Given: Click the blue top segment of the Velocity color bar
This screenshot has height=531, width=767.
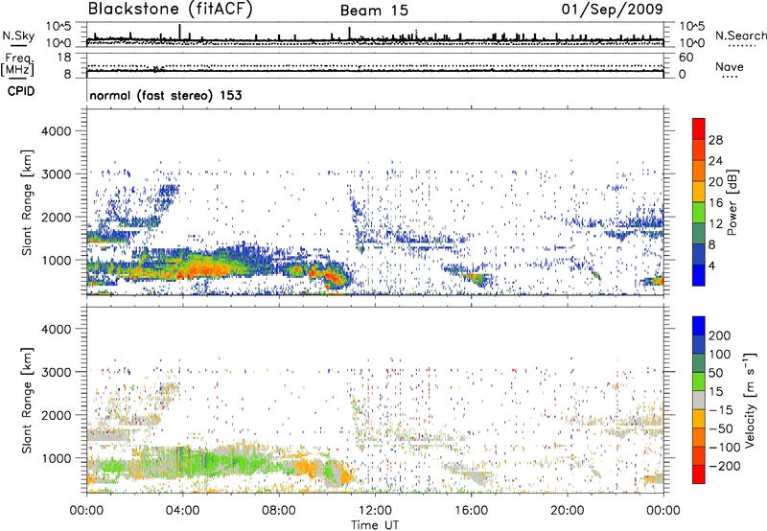Looking at the screenshot, I should (x=699, y=326).
